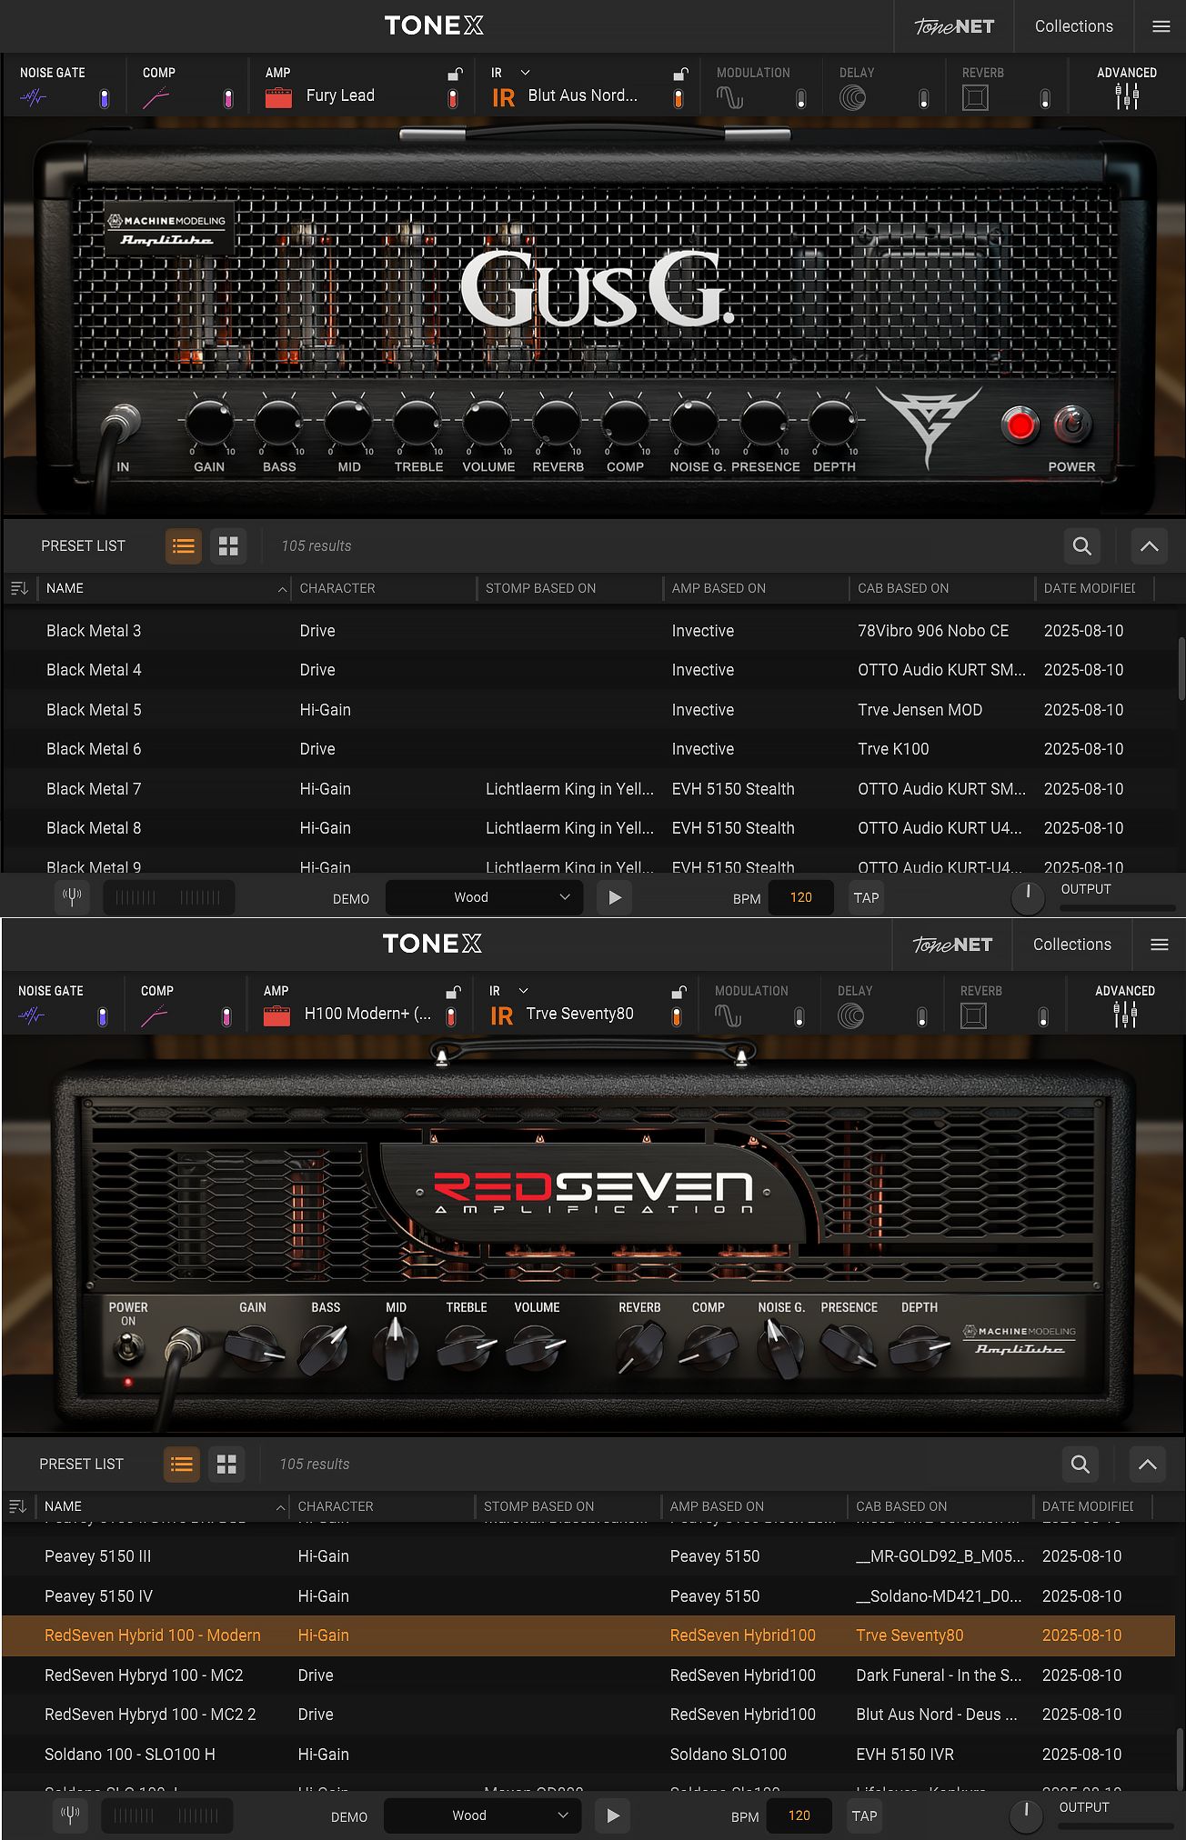Viewport: 1186px width, 1840px height.
Task: Toggle the Comp switch in the Gus G. window
Action: (x=227, y=98)
